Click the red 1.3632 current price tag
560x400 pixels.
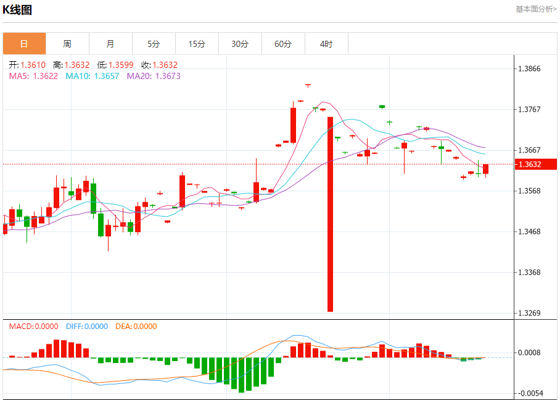click(x=536, y=164)
